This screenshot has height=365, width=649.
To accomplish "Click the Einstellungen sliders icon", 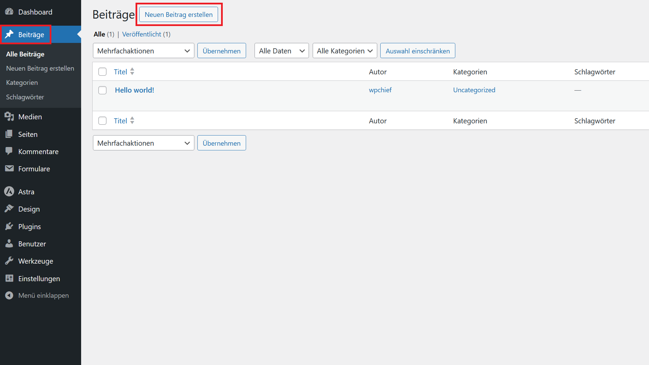I will click(x=9, y=278).
